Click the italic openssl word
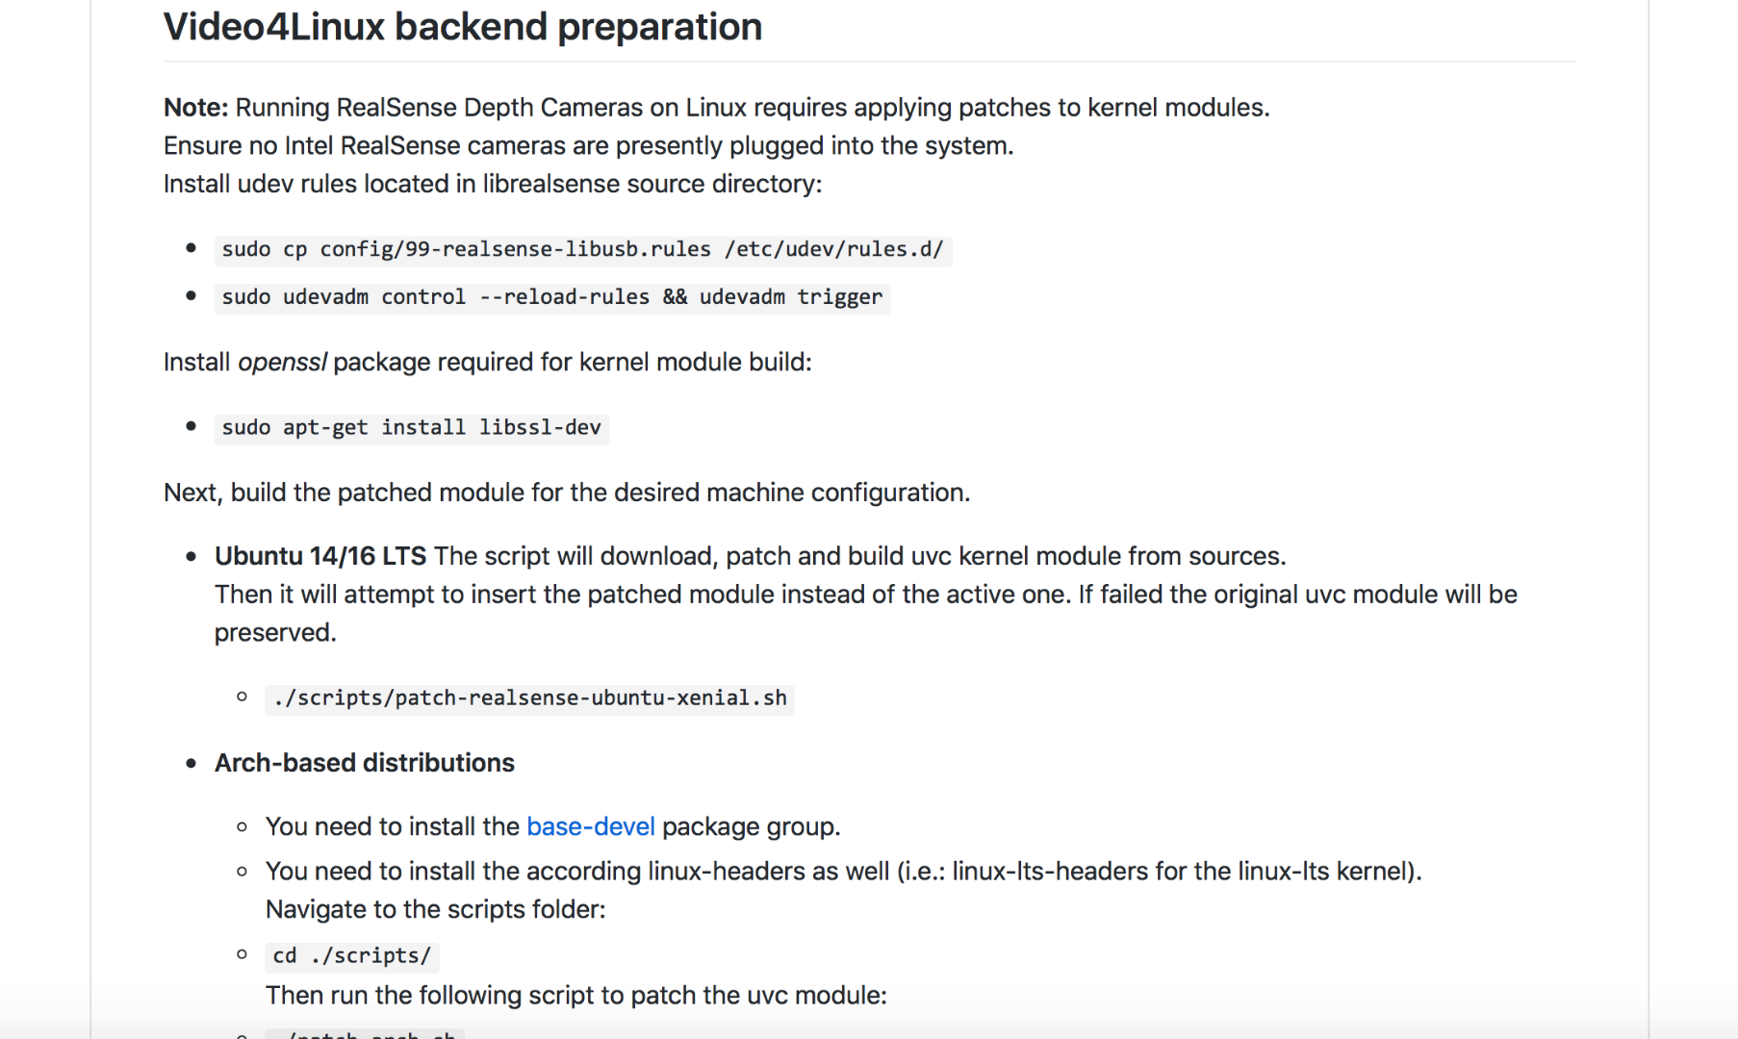 pos(282,363)
